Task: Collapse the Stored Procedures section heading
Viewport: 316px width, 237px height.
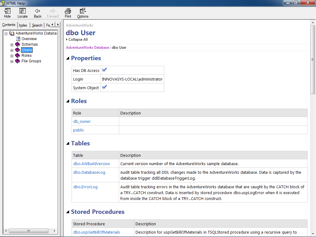Action: point(68,212)
